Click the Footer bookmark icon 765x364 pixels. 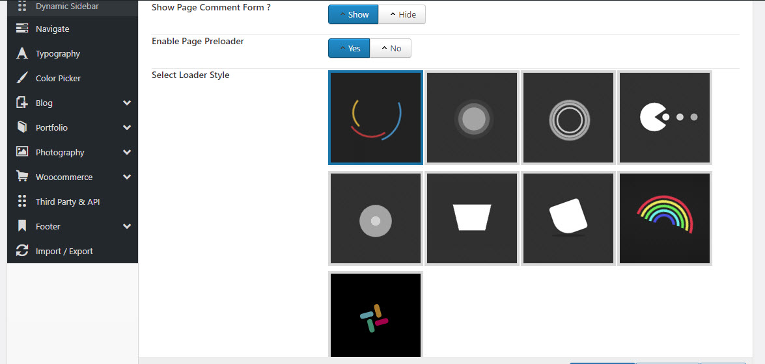coord(22,226)
